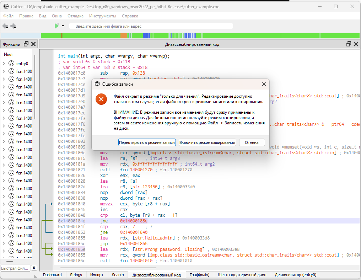Select the str.Wrong_password._Closing reference
Screen dimensions: 361x280
pos(169,249)
